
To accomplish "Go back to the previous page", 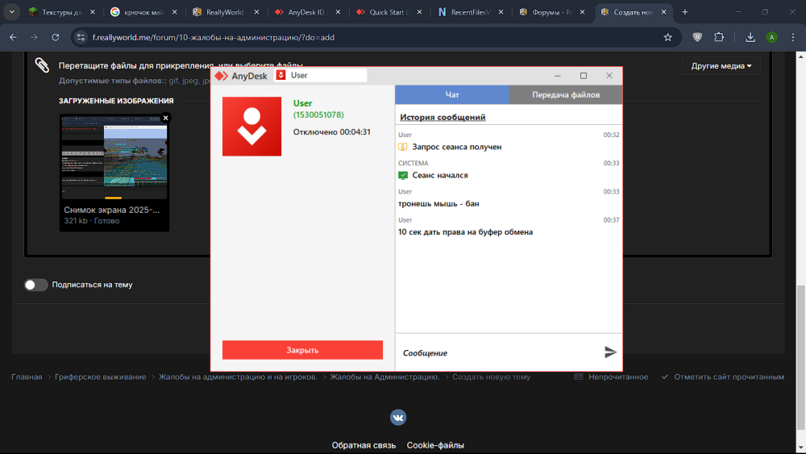I will coord(14,38).
